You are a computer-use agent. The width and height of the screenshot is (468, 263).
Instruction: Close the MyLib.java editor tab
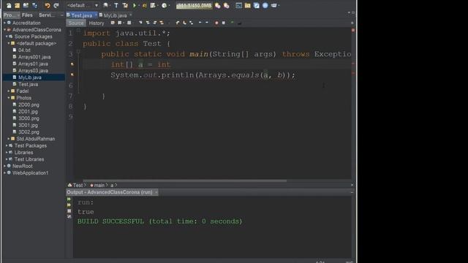pyautogui.click(x=131, y=15)
